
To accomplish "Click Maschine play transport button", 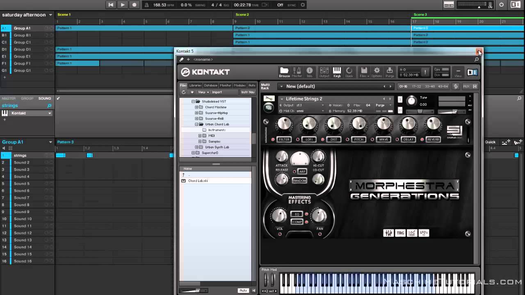I will (x=122, y=5).
